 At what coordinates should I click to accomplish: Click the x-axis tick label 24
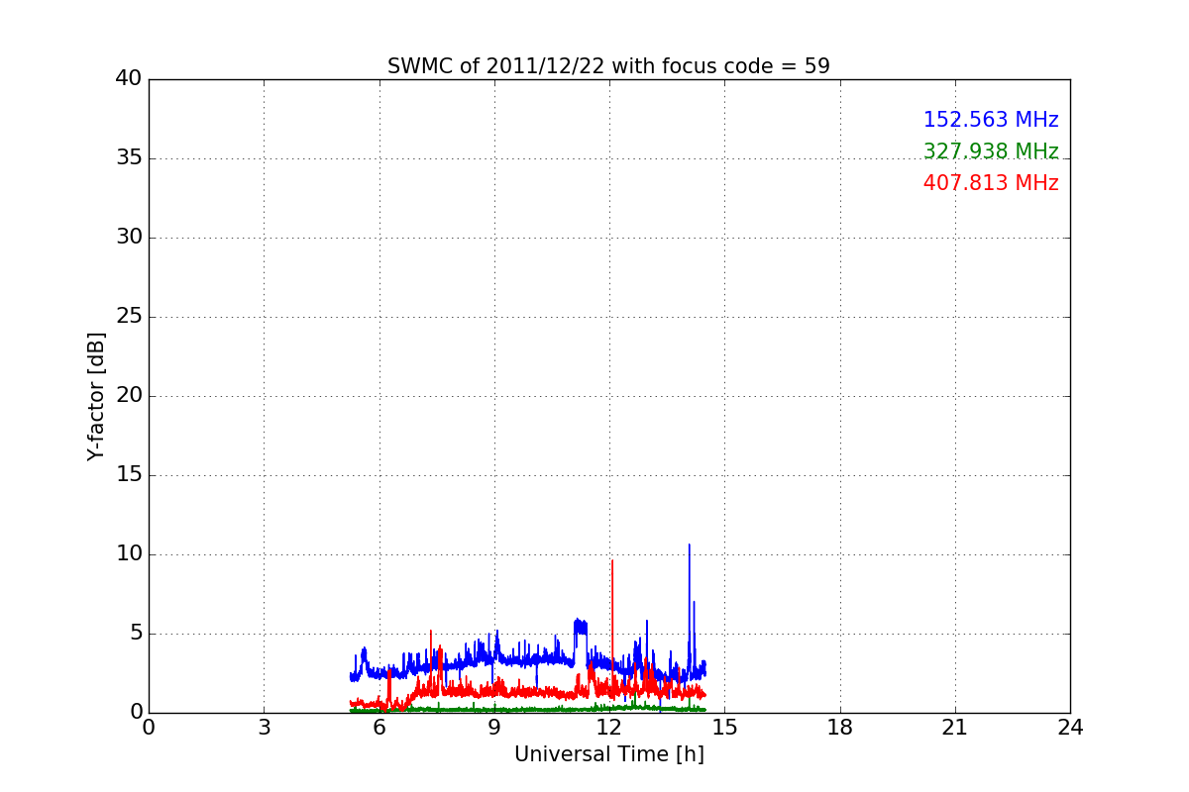(x=1070, y=727)
